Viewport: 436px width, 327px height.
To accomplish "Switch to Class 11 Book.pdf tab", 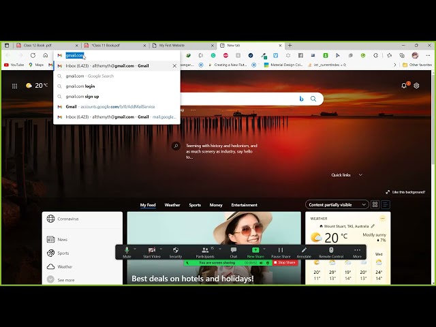I will tap(114, 46).
